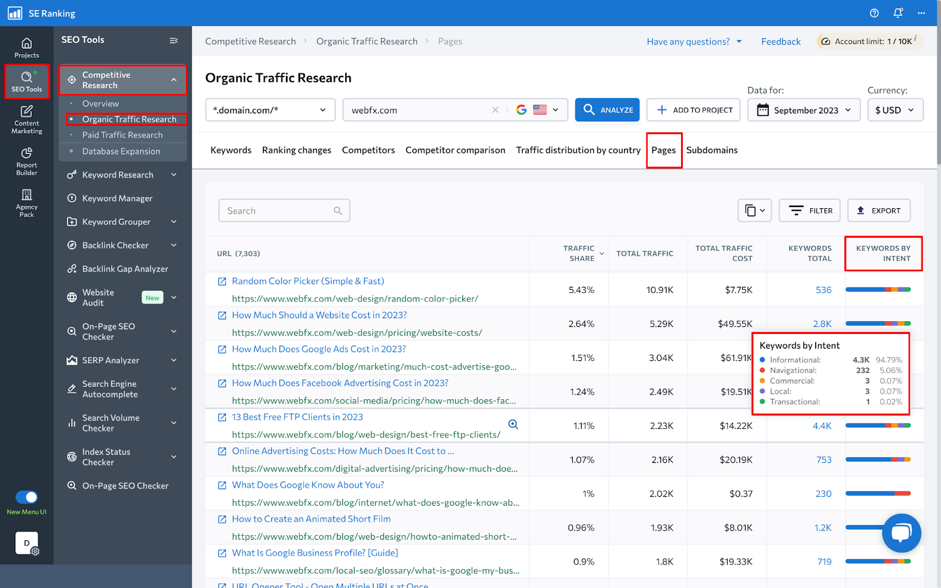Image resolution: width=941 pixels, height=588 pixels.
Task: Open the September 2023 date dropdown
Action: [x=804, y=110]
